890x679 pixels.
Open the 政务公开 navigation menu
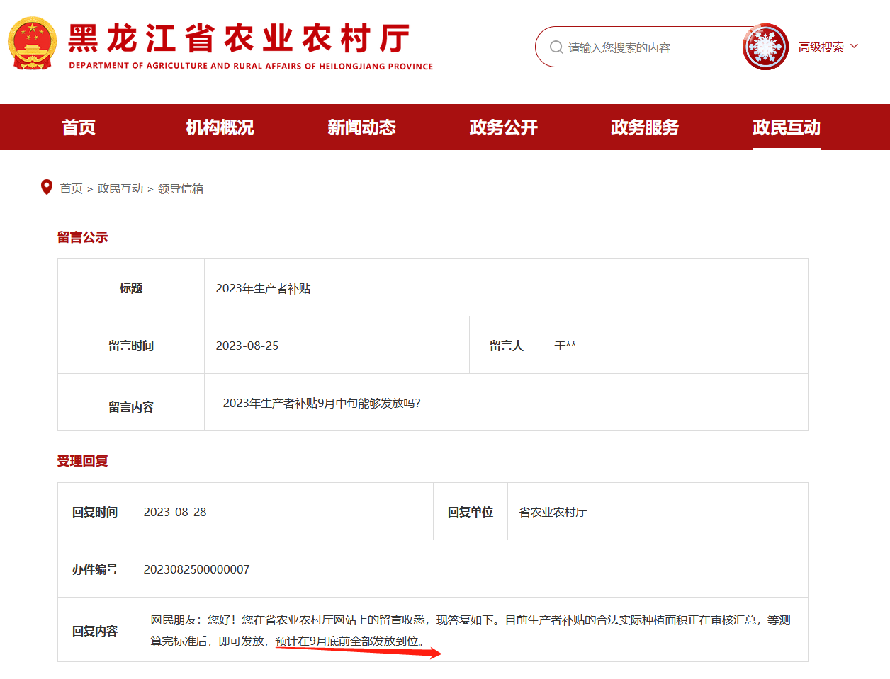click(x=503, y=127)
